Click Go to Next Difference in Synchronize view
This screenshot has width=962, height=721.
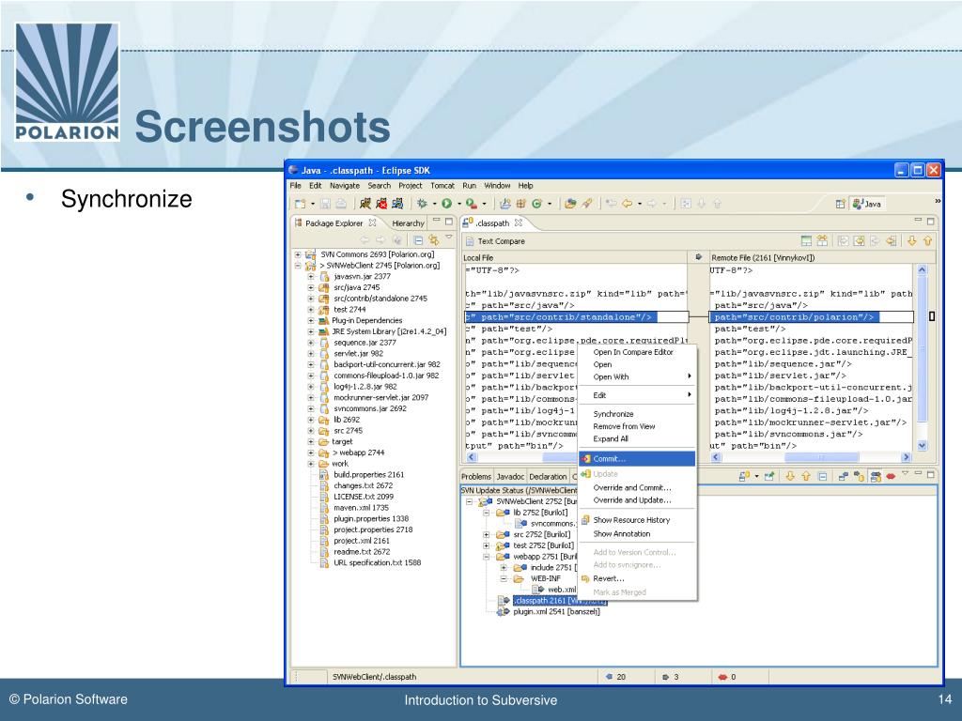click(x=790, y=476)
